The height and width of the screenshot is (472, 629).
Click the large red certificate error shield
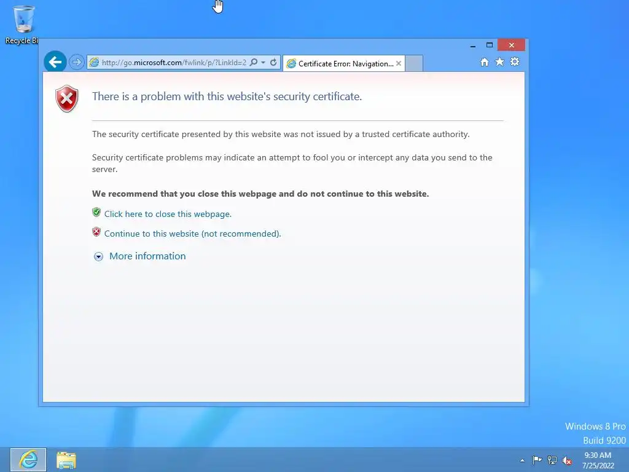tap(67, 99)
